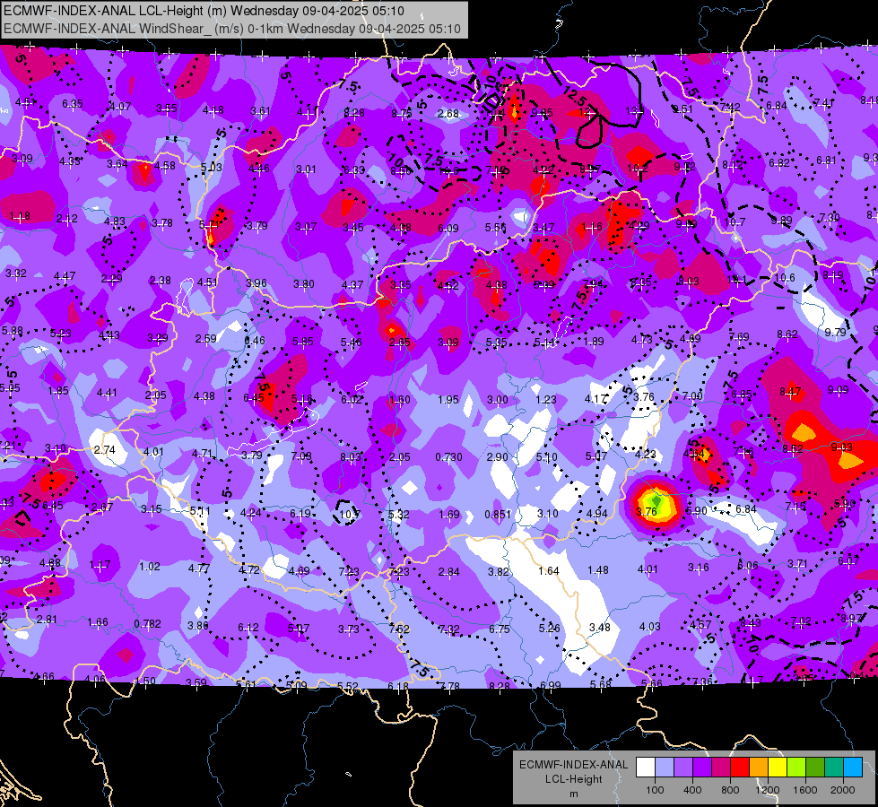Click the wind shear value 1.64
The image size is (878, 807).
(549, 570)
